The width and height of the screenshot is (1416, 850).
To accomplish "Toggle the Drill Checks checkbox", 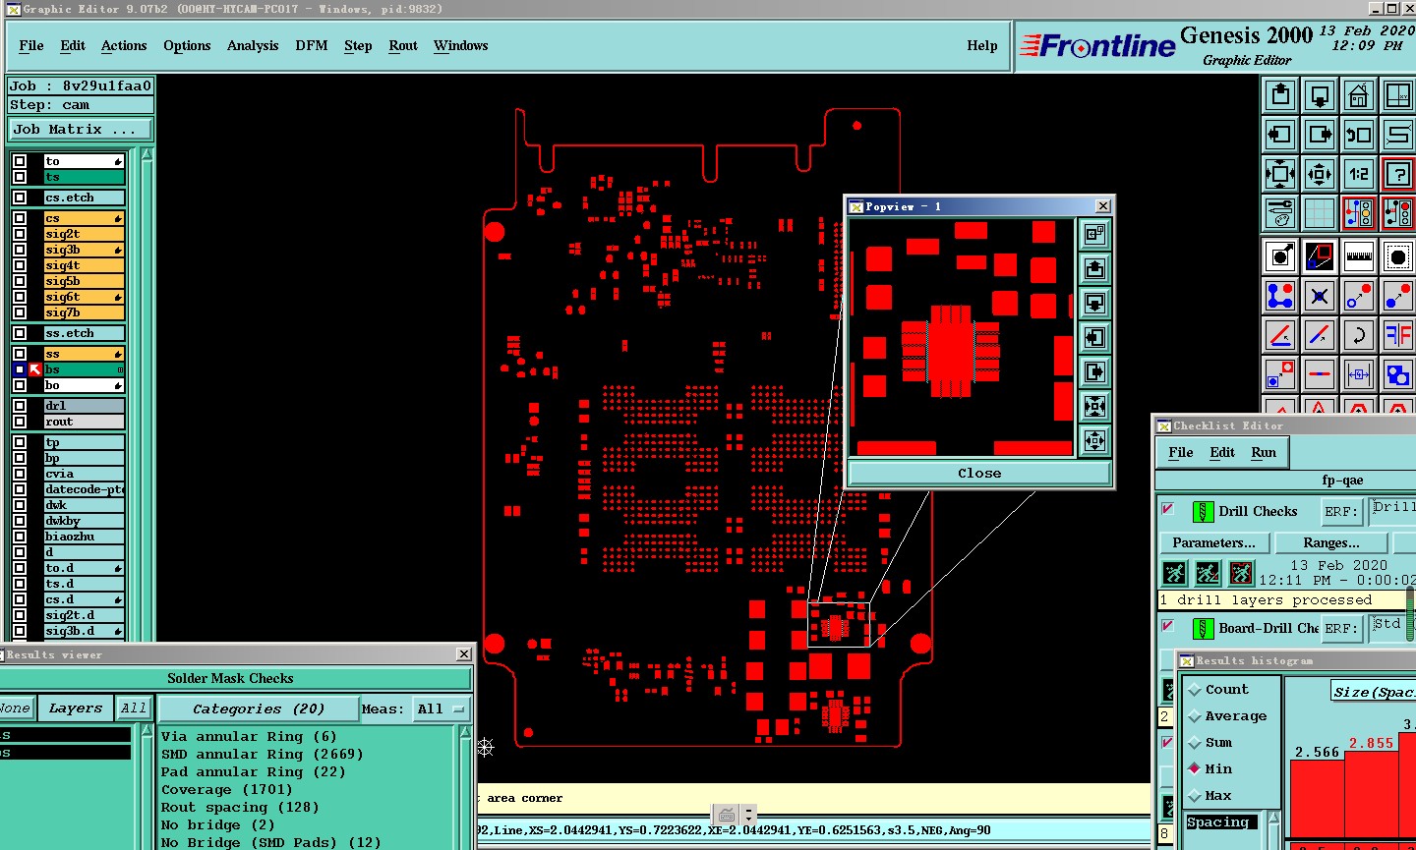I will (x=1167, y=509).
